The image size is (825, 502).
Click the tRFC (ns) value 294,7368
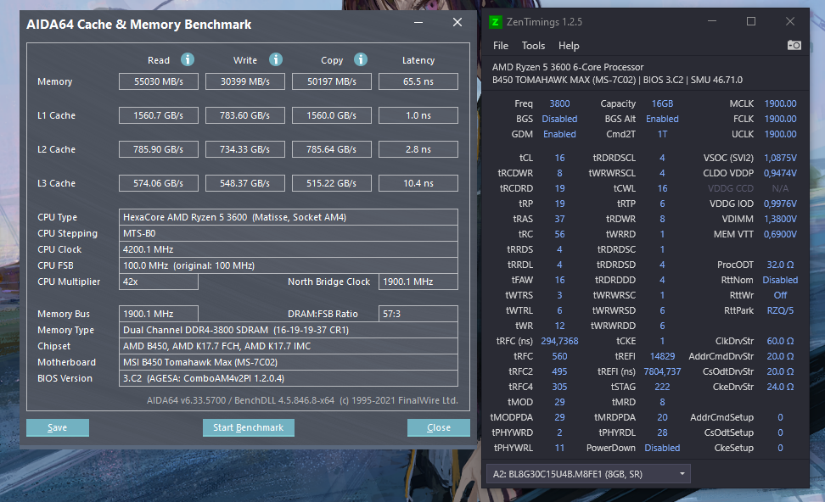click(x=559, y=341)
